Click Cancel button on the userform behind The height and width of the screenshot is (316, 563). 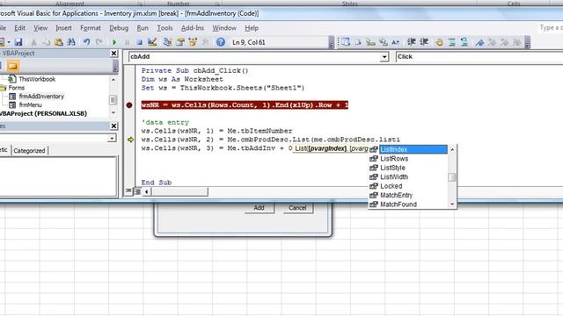297,207
